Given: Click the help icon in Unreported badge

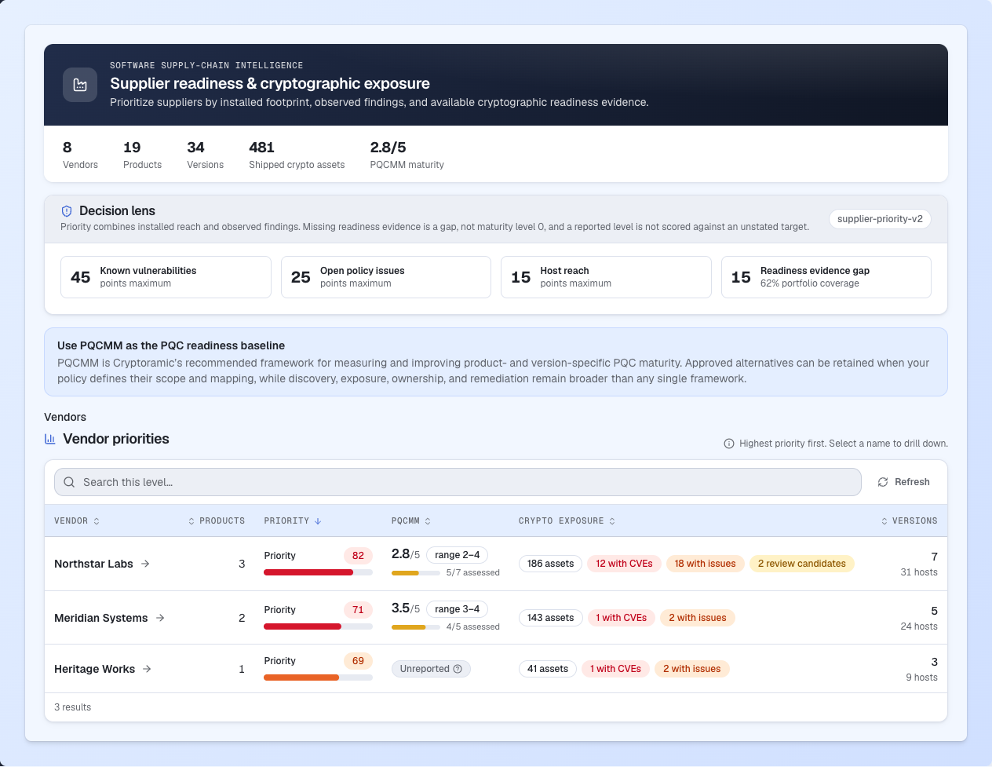Looking at the screenshot, I should 458,669.
